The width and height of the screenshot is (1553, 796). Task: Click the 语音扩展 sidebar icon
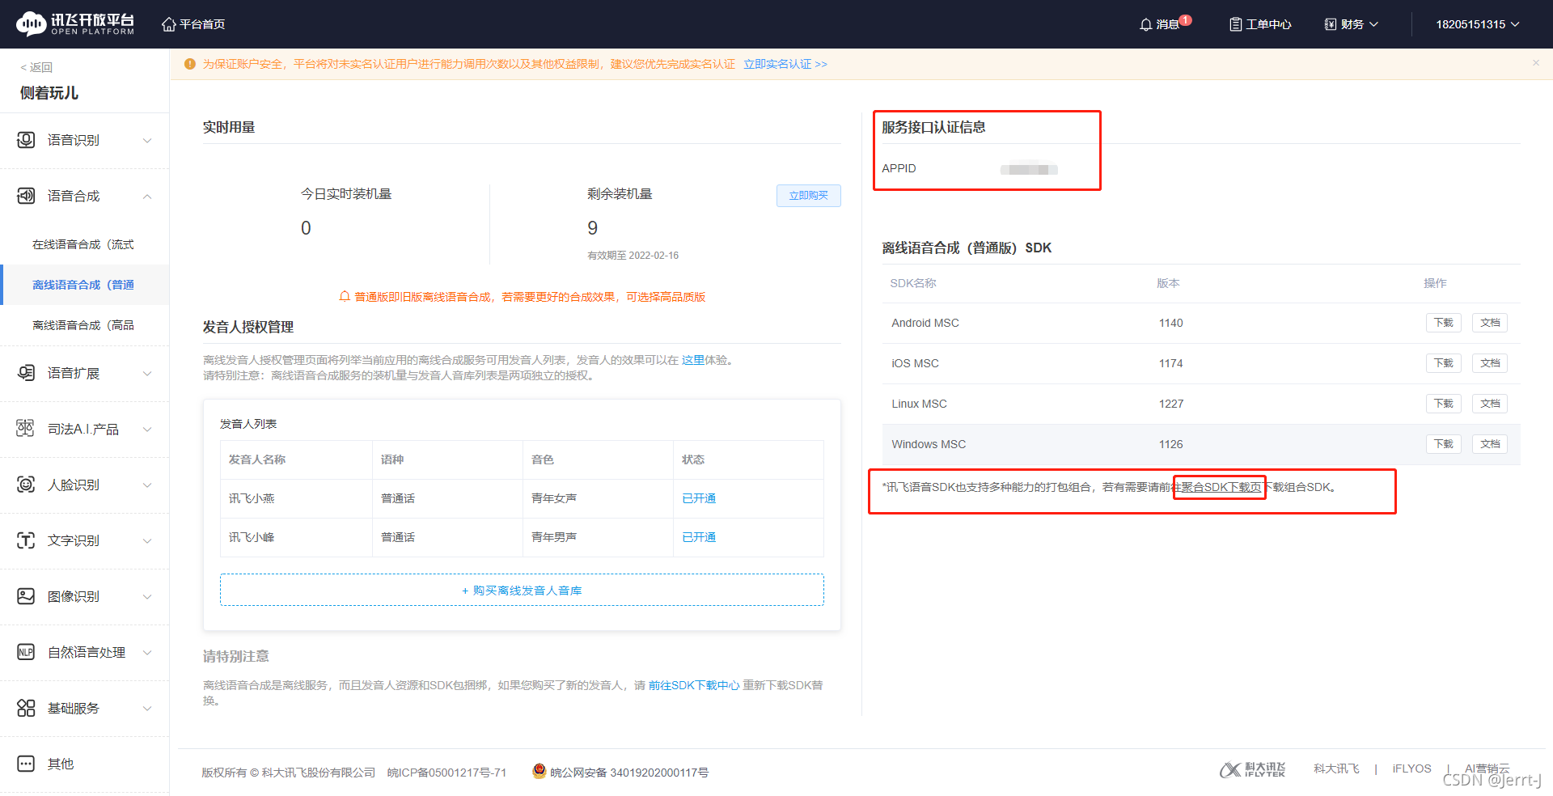pyautogui.click(x=26, y=373)
